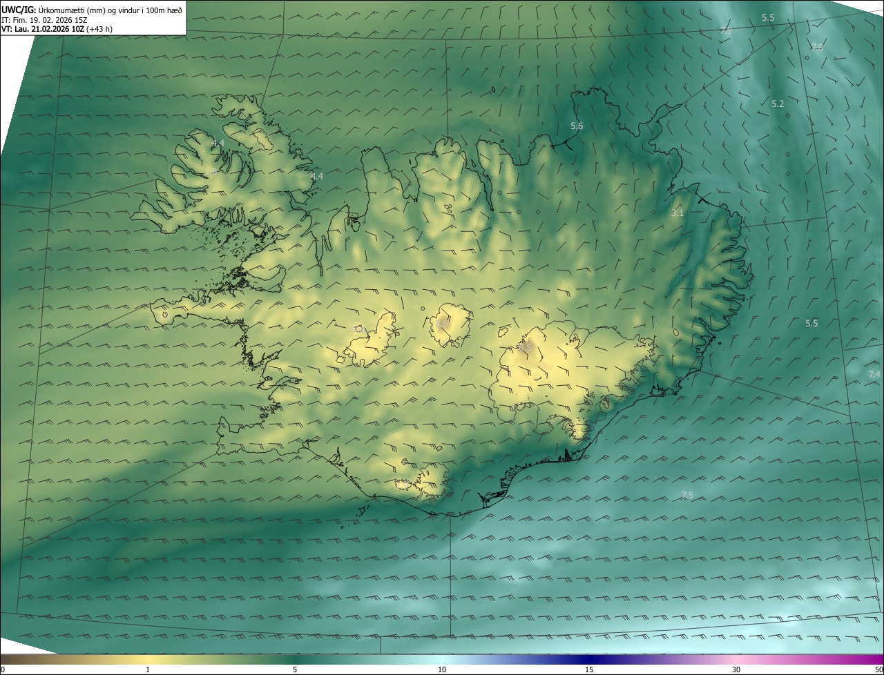
Task: Click the 5.5 label next to 7.9
Action: pyautogui.click(x=768, y=17)
